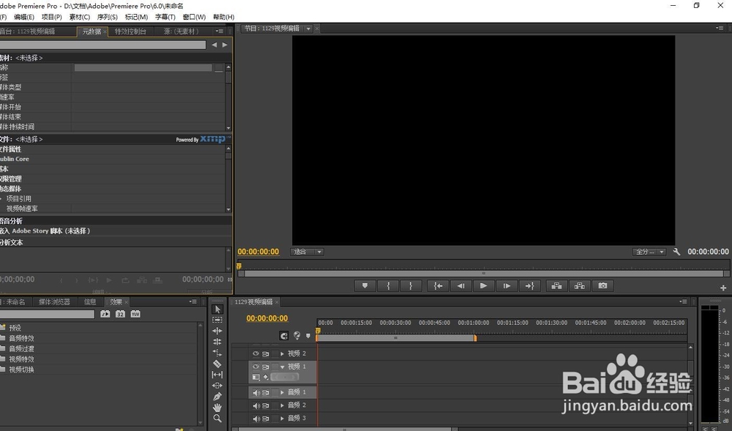Screen dimensions: 732x431
Task: Mark In point in program monitor
Action: click(388, 286)
